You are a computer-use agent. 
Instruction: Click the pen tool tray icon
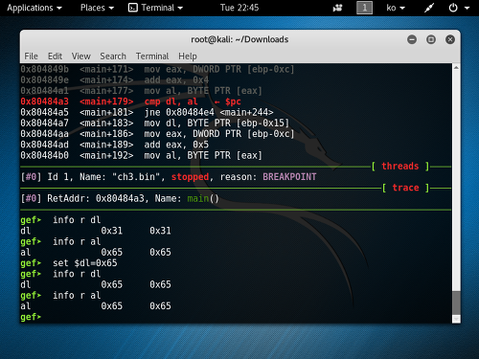(429, 8)
